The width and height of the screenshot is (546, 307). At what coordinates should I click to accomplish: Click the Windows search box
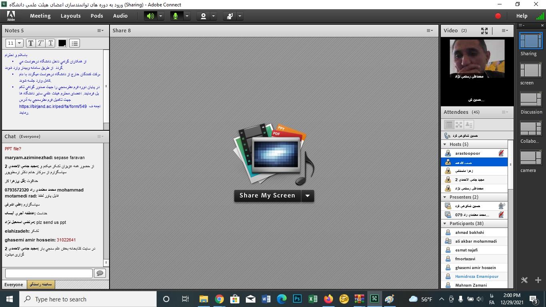(x=88, y=299)
